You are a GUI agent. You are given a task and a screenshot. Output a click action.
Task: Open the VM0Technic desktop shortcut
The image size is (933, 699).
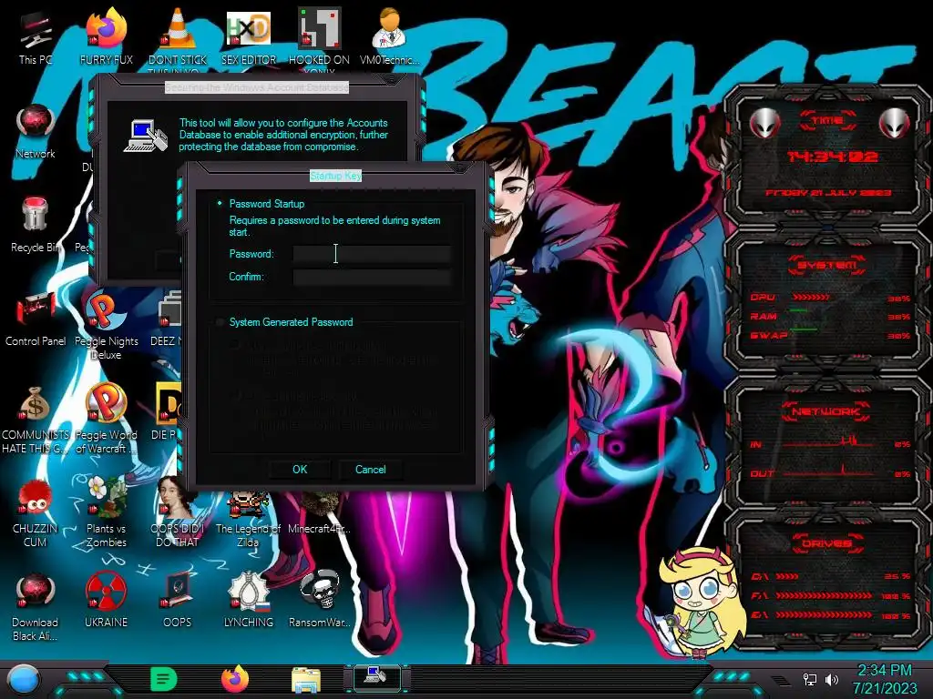tap(390, 36)
